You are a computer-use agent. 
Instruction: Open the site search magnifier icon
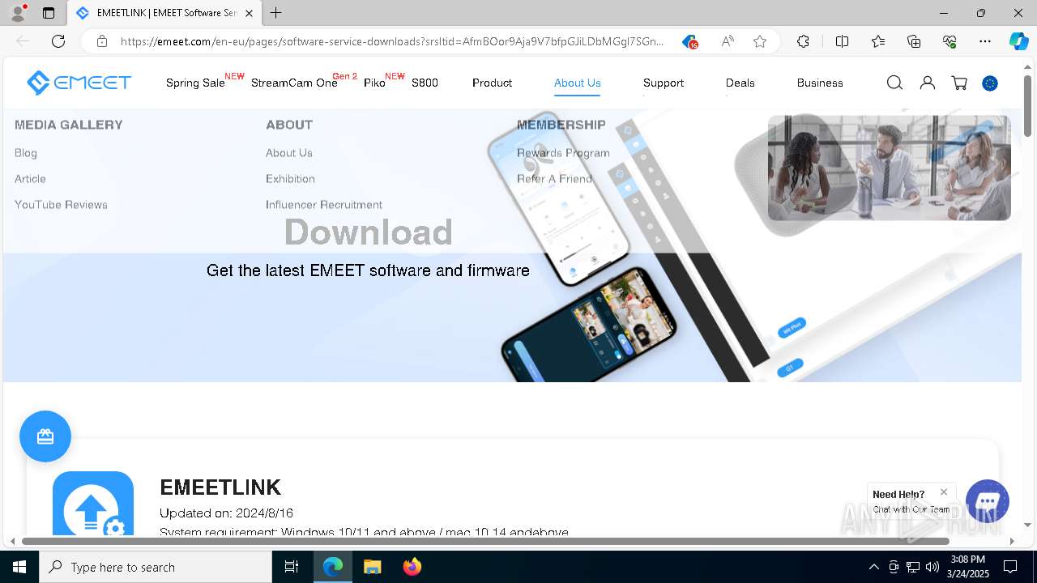coord(894,83)
